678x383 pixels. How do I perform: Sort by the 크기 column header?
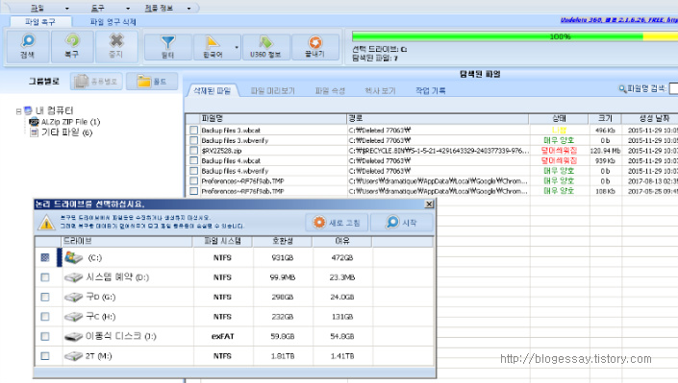tap(605, 118)
